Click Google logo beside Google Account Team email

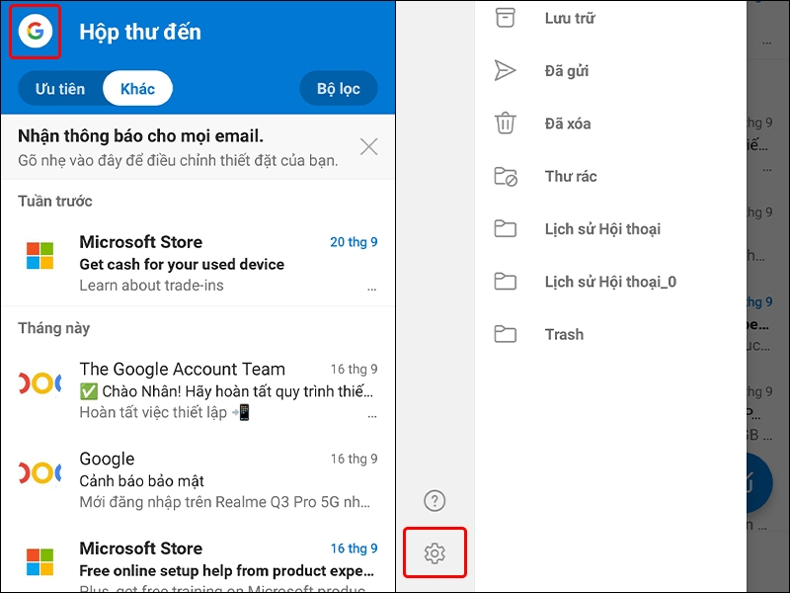pos(39,383)
